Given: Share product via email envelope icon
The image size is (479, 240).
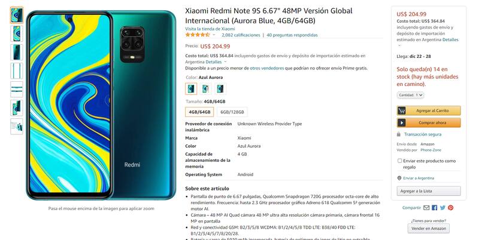Looking at the screenshot, I should [426, 208].
